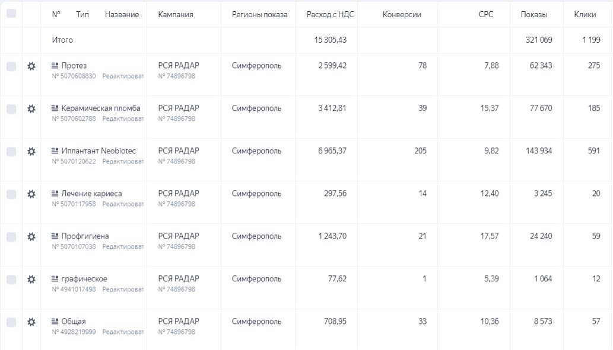Tick the select-all checkbox in header
The image size is (613, 350).
tap(11, 14)
